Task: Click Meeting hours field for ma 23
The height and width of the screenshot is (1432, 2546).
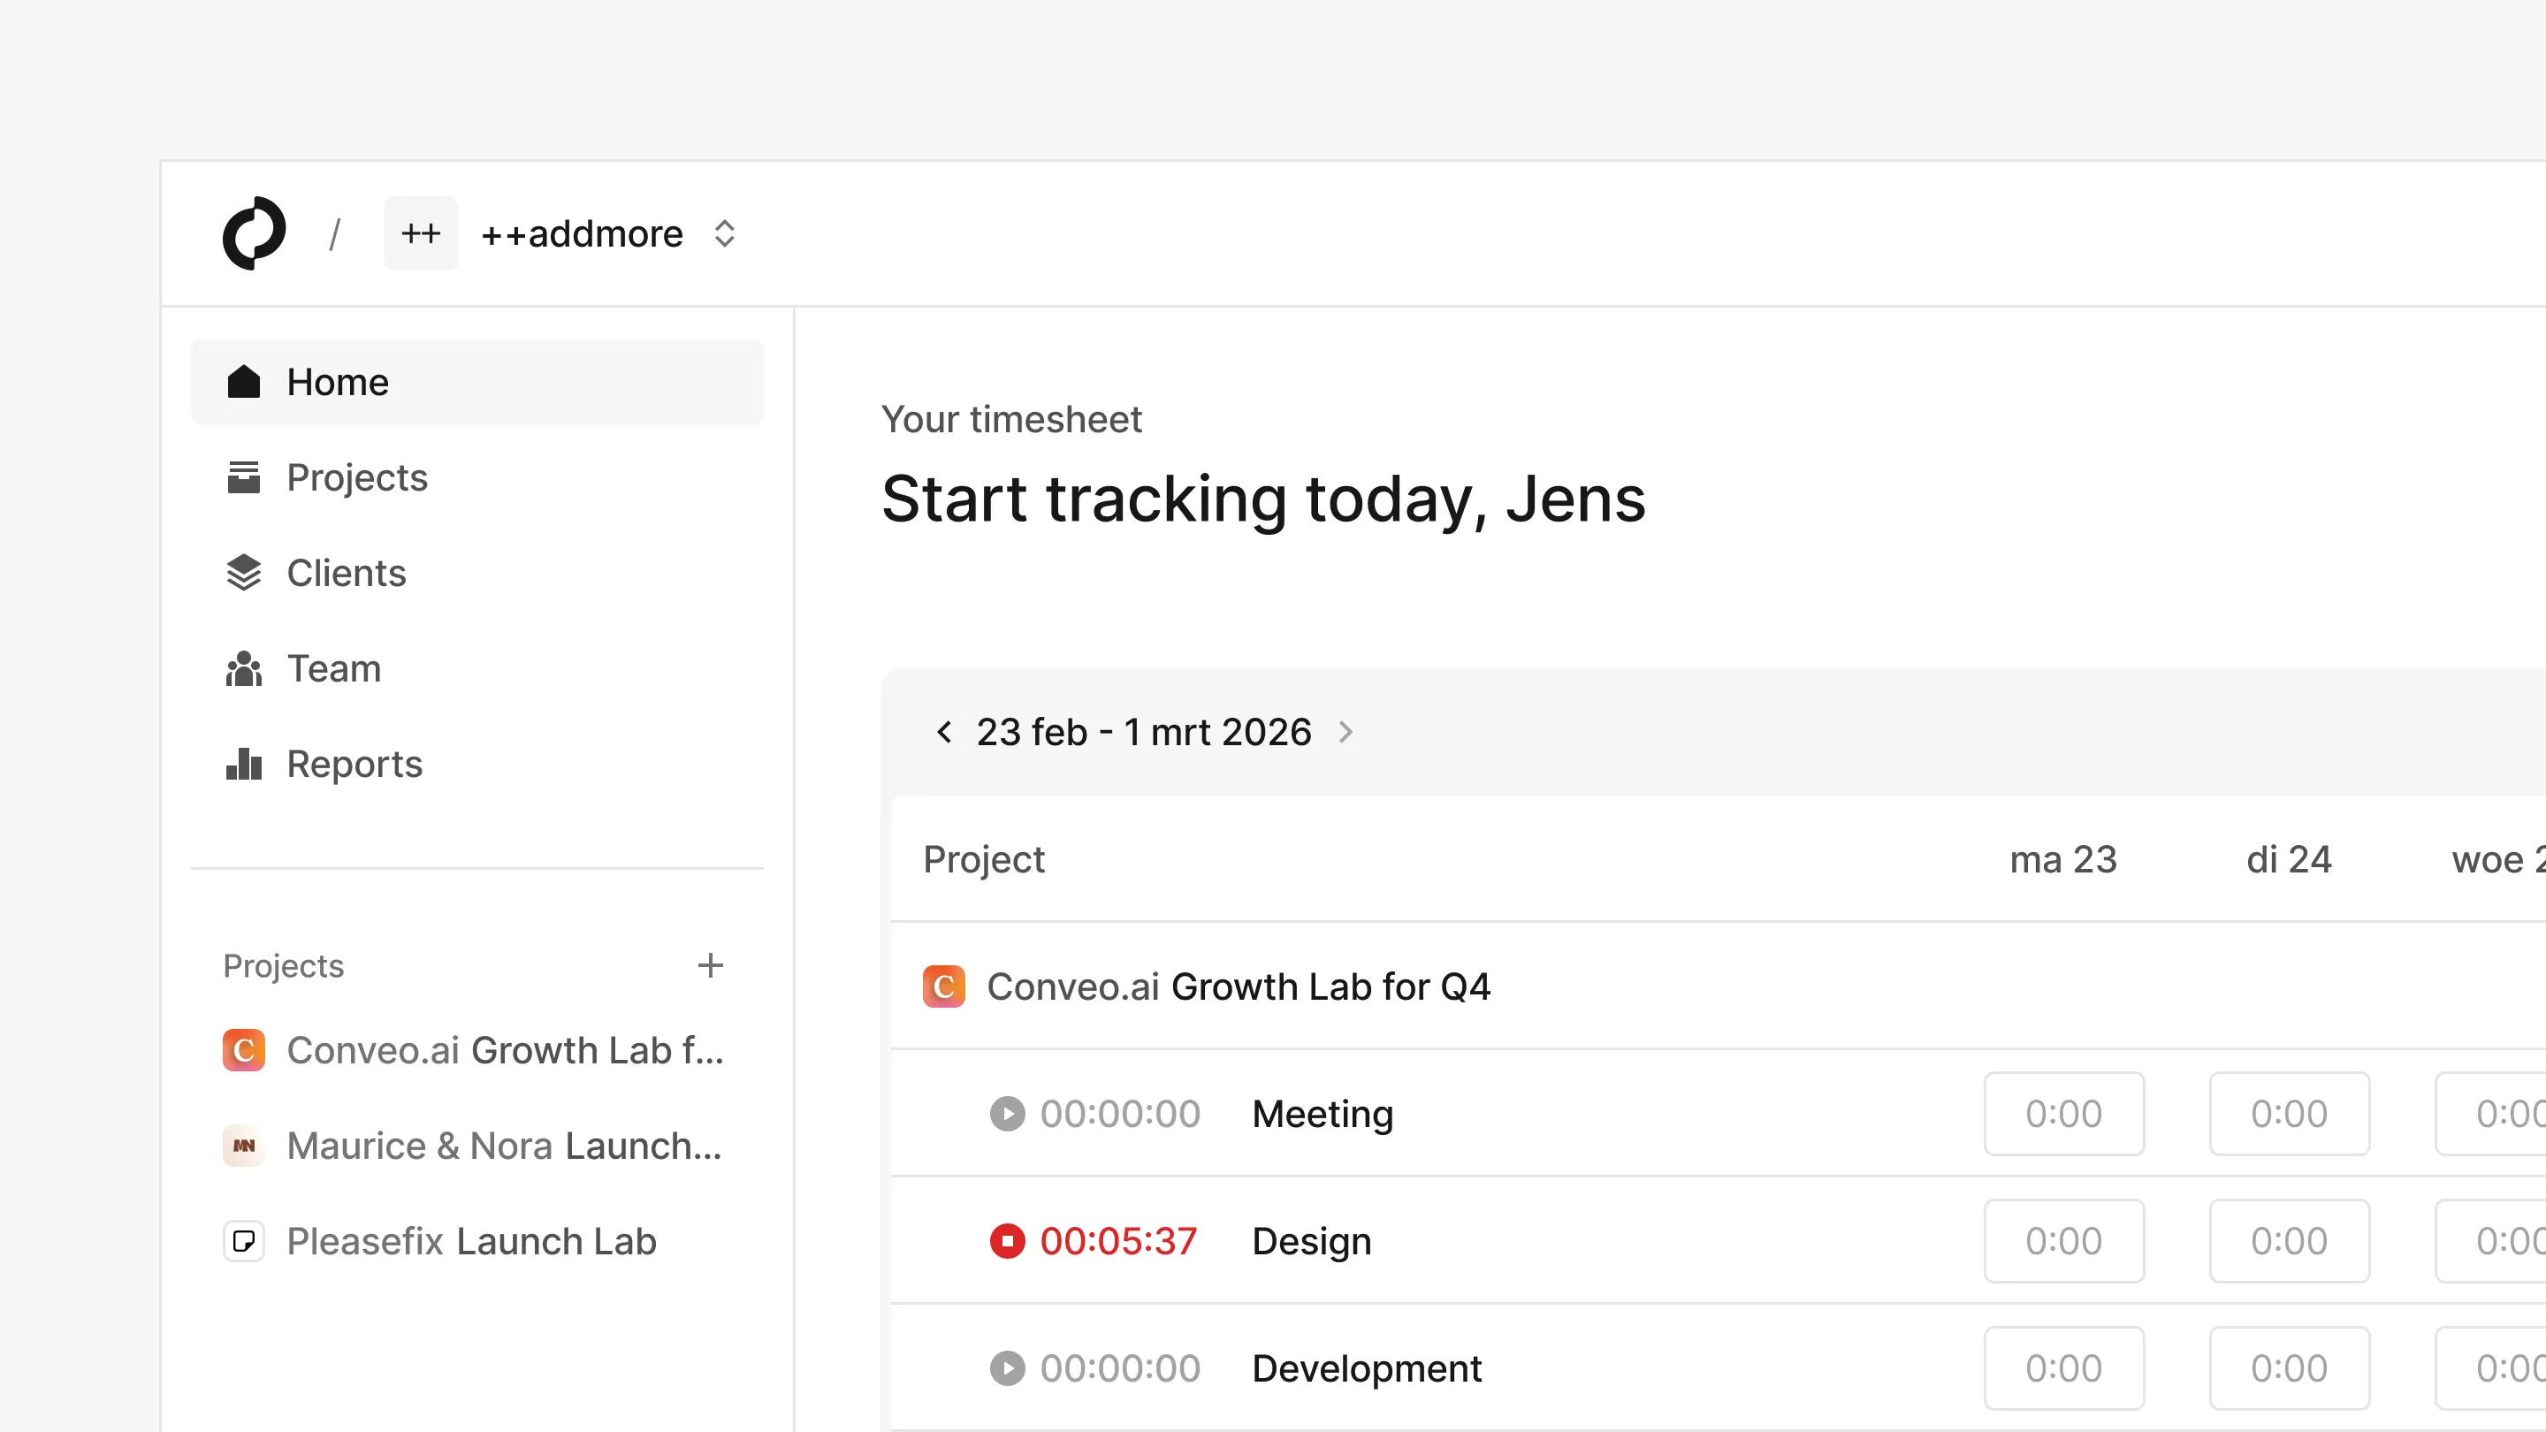Action: tap(2062, 1114)
